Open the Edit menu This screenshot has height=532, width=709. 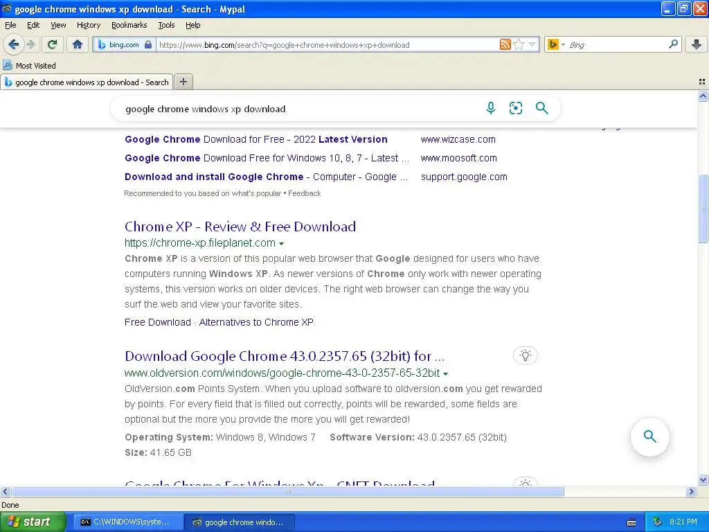click(33, 25)
